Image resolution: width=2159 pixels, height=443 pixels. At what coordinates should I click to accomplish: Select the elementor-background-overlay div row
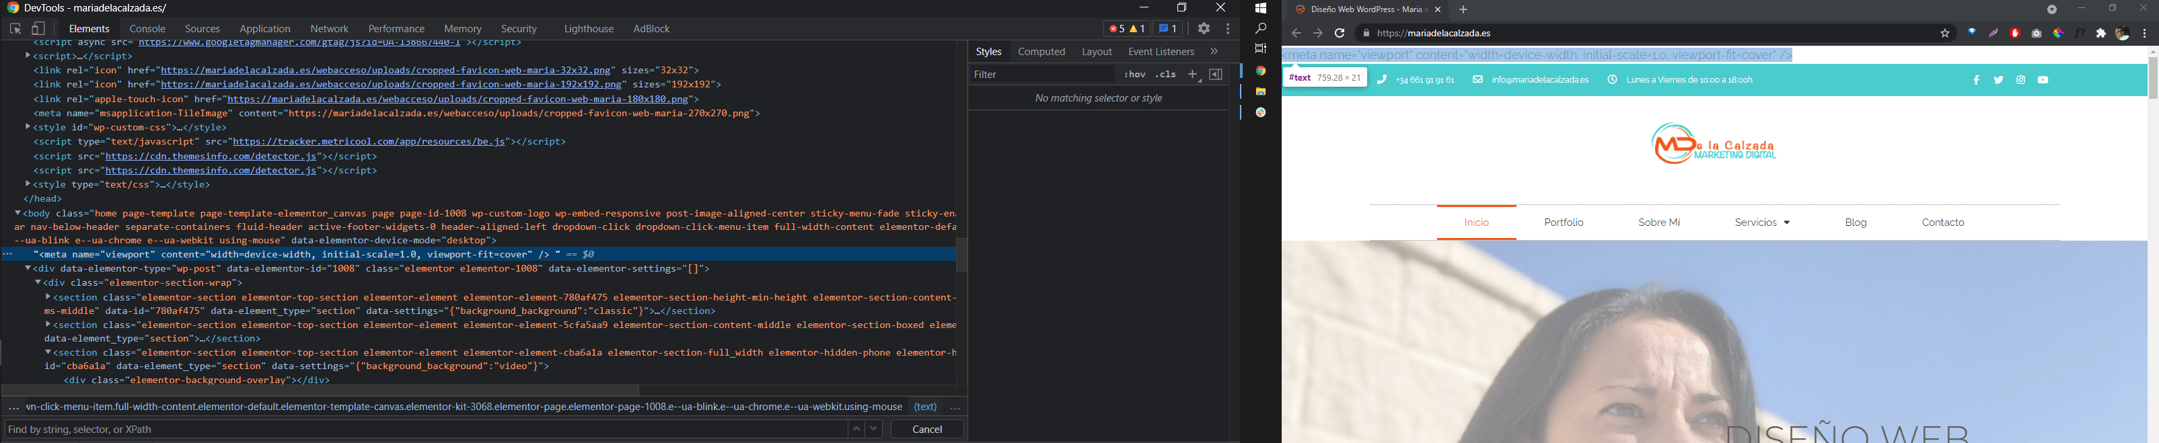coord(198,380)
